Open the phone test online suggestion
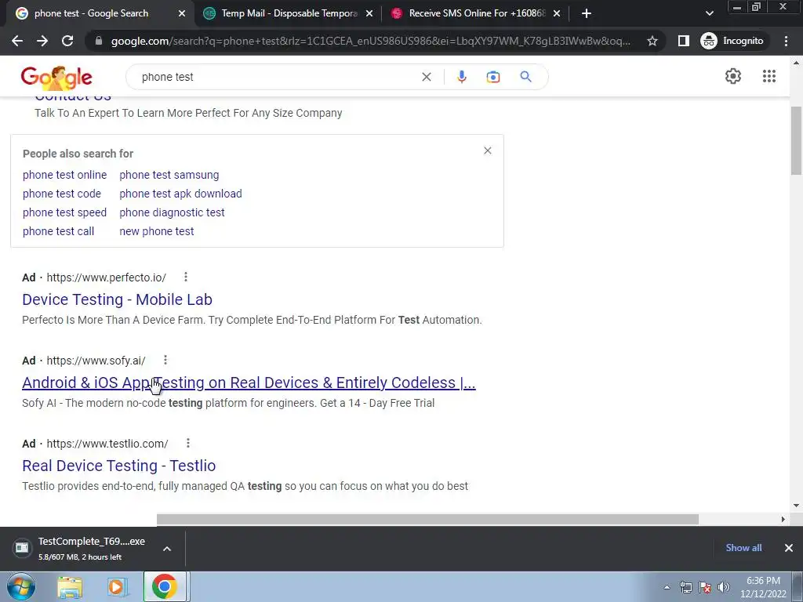Image resolution: width=803 pixels, height=602 pixels. 64,175
